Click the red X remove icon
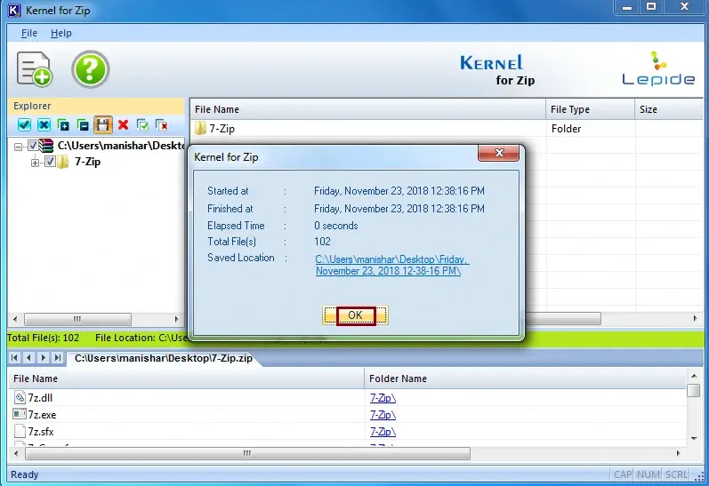The width and height of the screenshot is (709, 486). click(x=123, y=124)
